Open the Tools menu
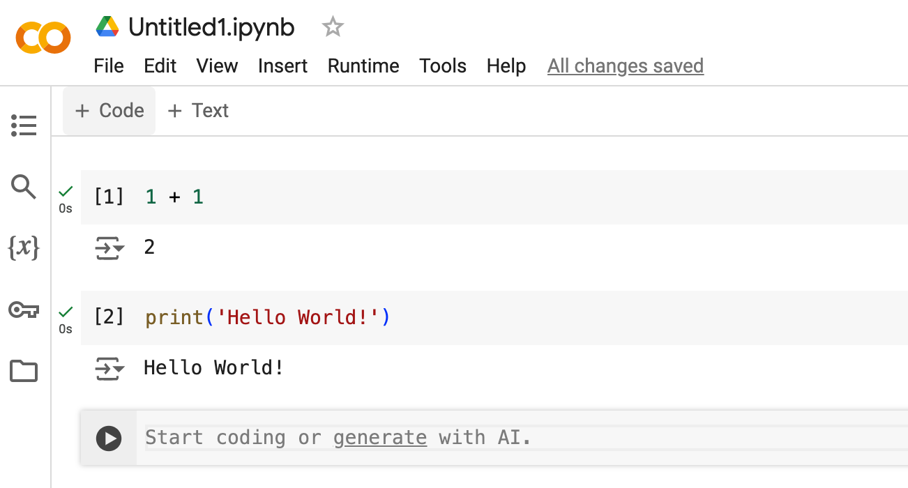908x488 pixels. point(443,66)
